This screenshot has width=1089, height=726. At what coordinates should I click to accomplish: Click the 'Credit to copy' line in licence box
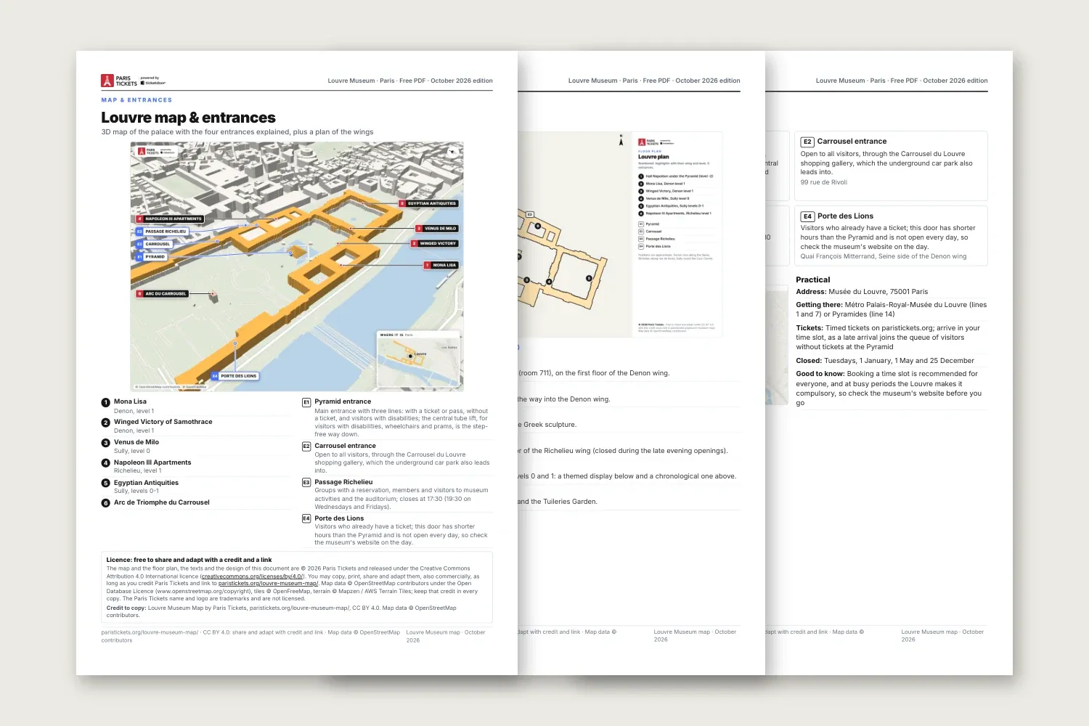click(x=282, y=612)
